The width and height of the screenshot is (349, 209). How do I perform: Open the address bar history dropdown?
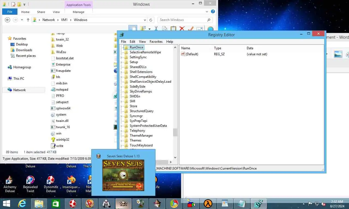coord(145,20)
